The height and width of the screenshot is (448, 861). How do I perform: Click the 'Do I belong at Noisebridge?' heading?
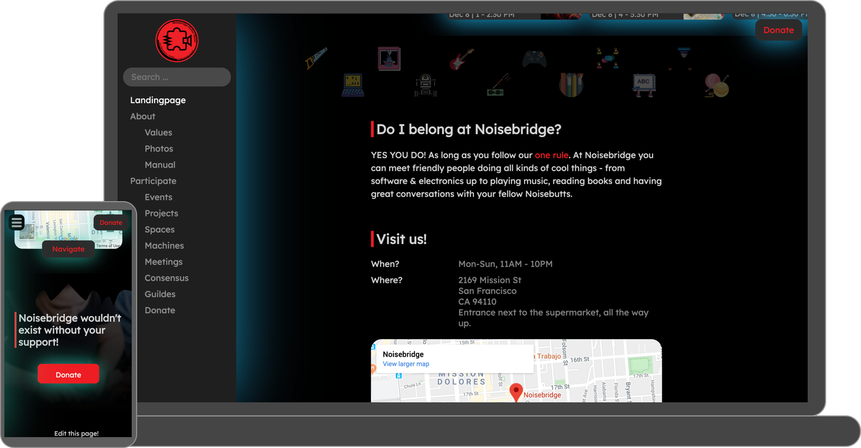(469, 129)
